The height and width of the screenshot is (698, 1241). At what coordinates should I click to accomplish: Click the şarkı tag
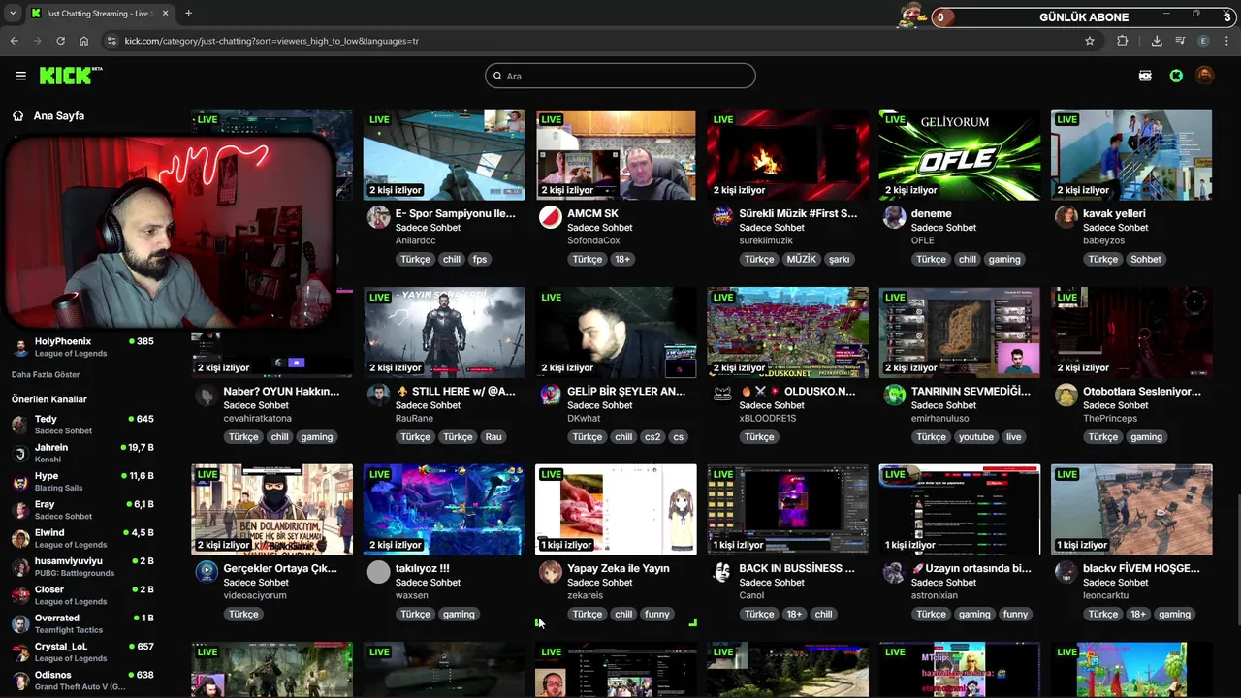[839, 259]
